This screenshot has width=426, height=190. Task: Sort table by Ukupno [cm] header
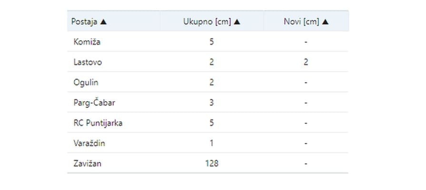point(208,21)
